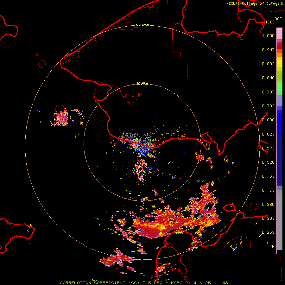
Task: Click the bright green color bar segment
Action: 280,86
